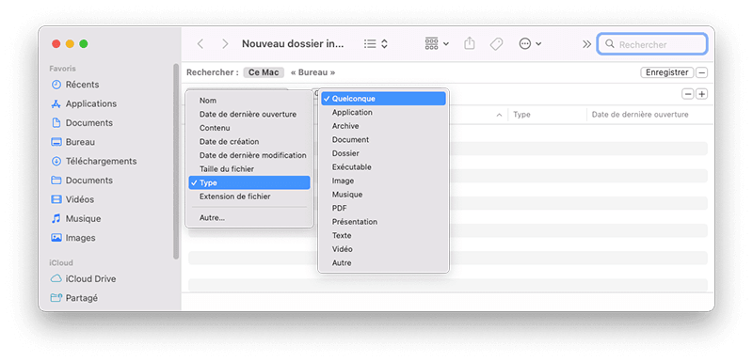Click the folder icon beside second Documents
This screenshot has width=753, height=362.
click(x=56, y=181)
